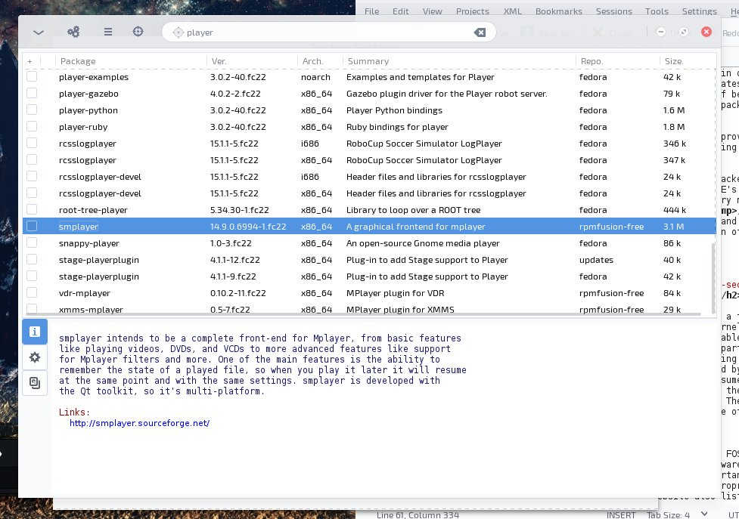739x519 pixels.
Task: Tick the checkbox for player-ruby
Action: point(32,126)
